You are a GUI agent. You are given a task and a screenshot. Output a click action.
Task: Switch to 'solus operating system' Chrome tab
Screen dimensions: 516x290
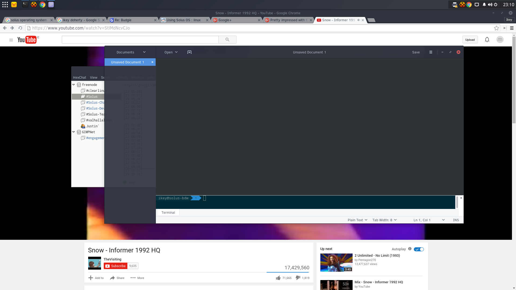click(29, 20)
